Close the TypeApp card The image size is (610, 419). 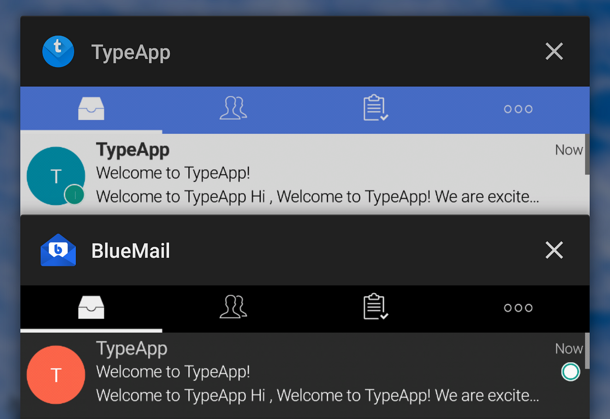point(554,51)
